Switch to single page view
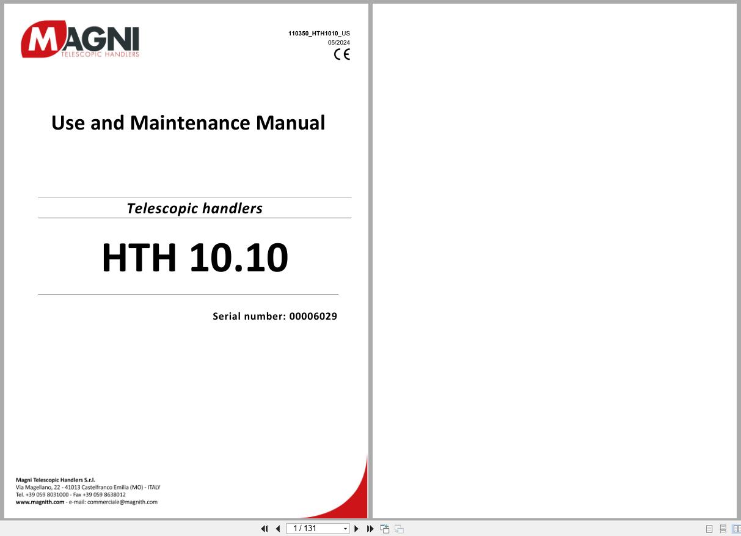 709,529
